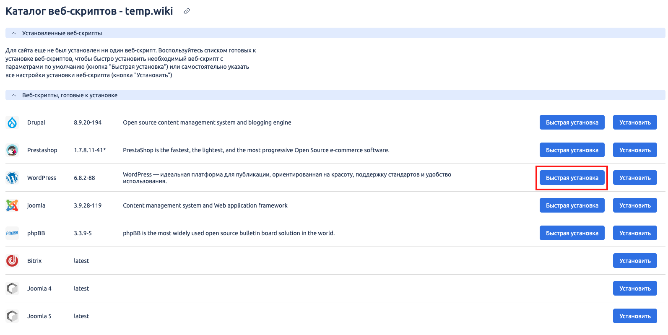Install Joomla 4 using the Установить button
The image size is (668, 335).
pos(635,288)
